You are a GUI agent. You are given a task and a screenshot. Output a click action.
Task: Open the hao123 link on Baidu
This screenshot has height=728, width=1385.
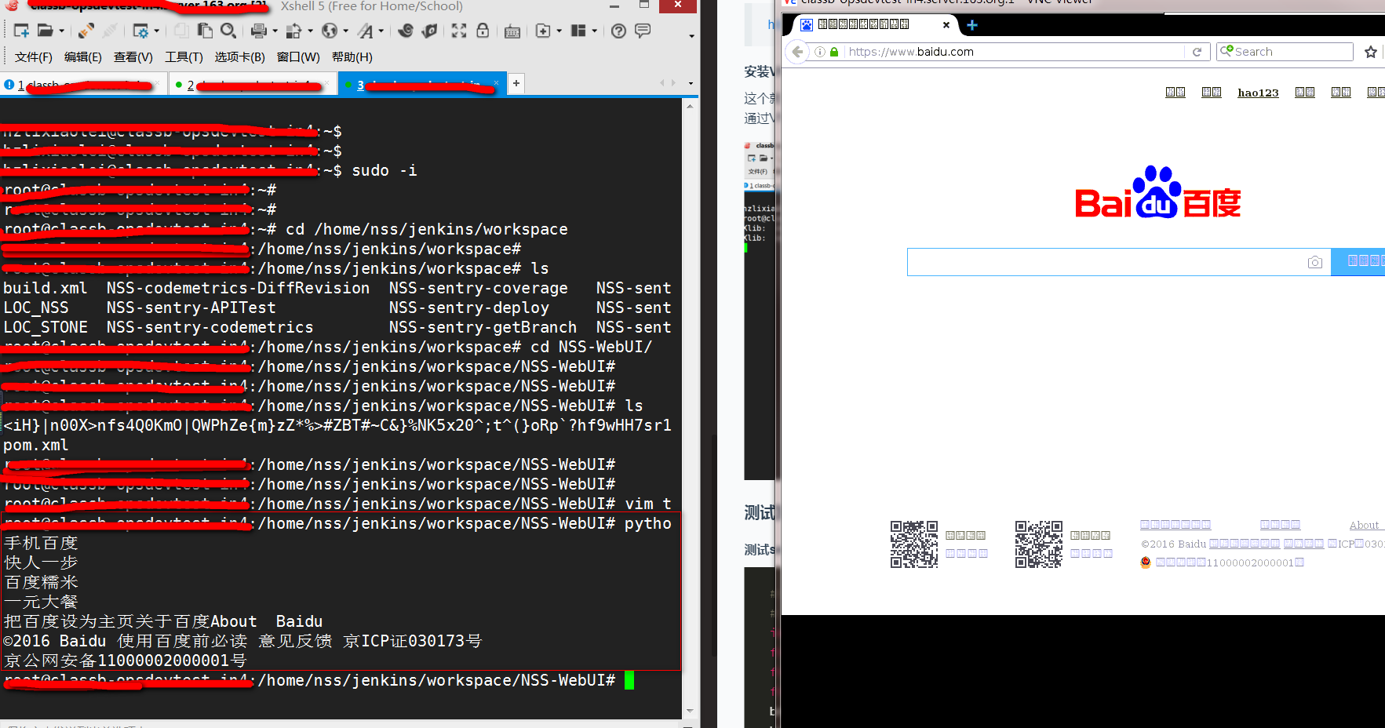point(1258,93)
